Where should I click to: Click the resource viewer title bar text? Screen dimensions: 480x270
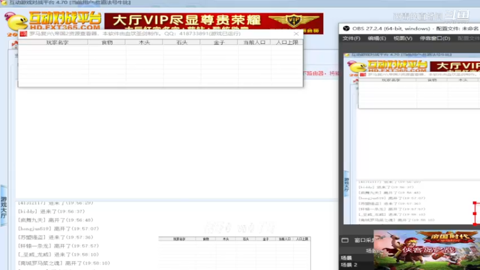134,34
